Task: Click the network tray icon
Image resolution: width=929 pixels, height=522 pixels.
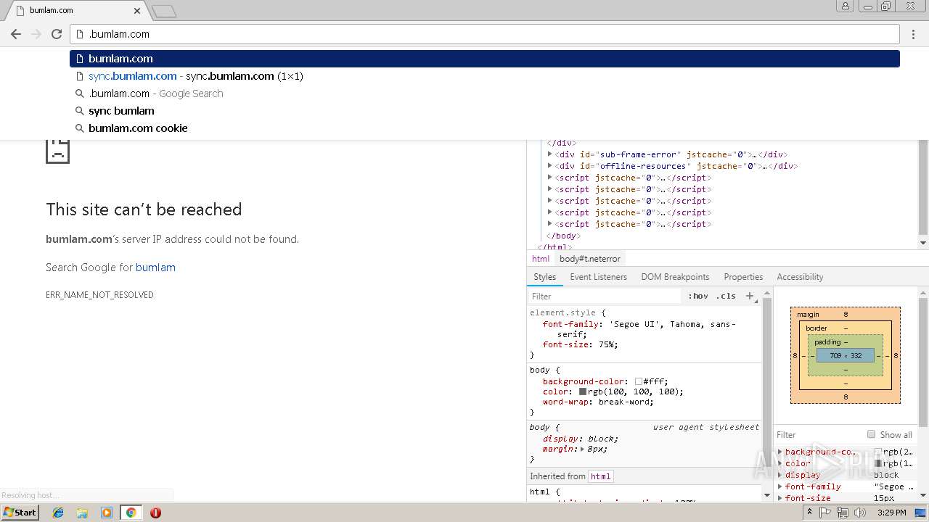Action: click(843, 513)
